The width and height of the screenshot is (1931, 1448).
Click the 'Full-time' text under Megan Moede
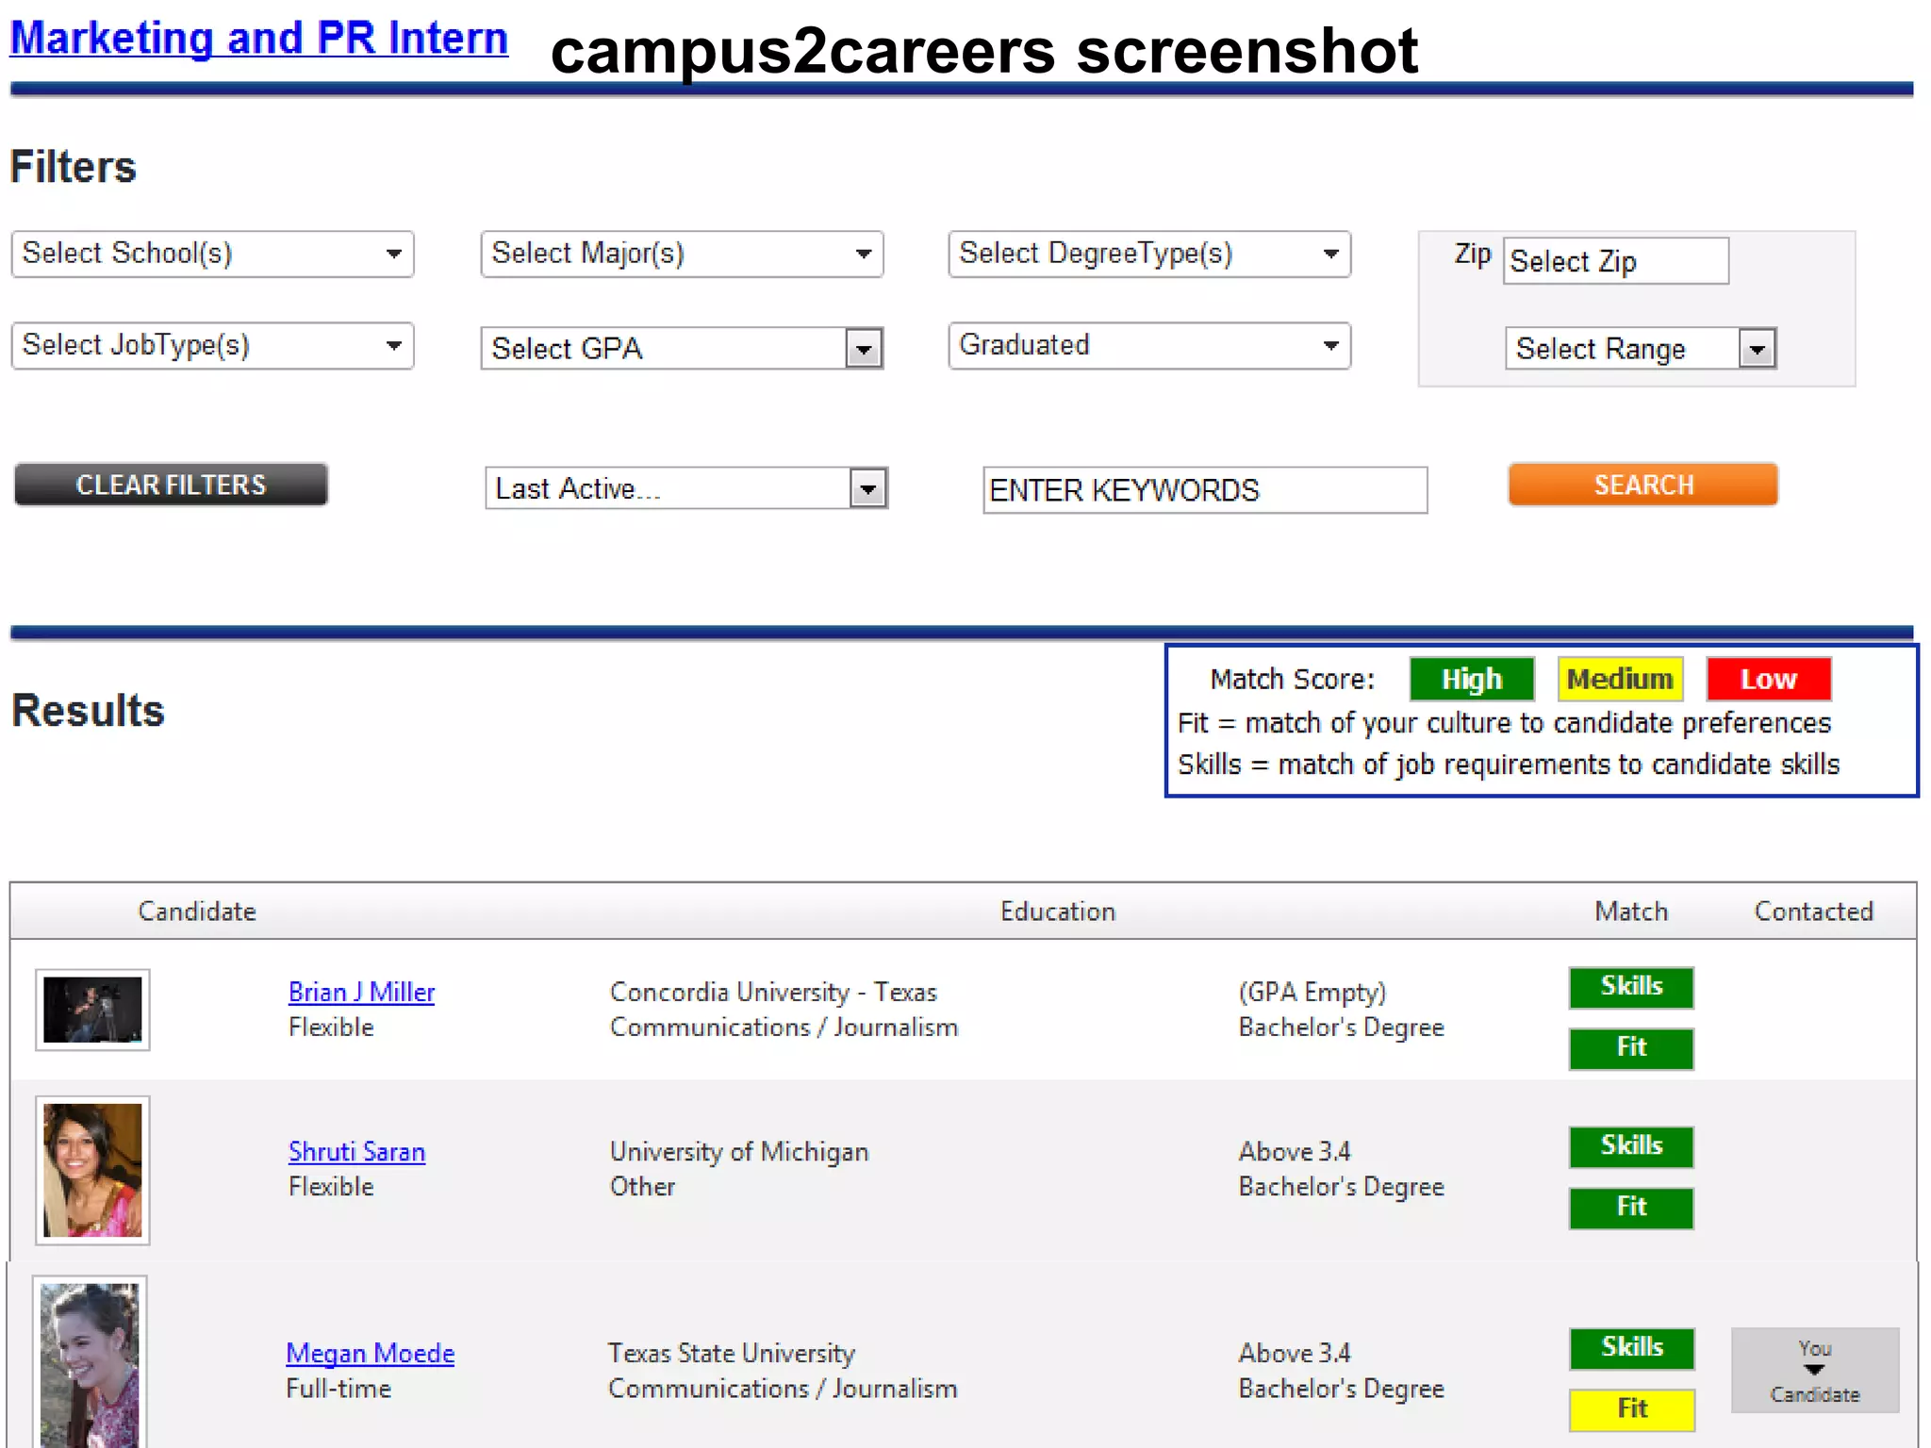[338, 1389]
